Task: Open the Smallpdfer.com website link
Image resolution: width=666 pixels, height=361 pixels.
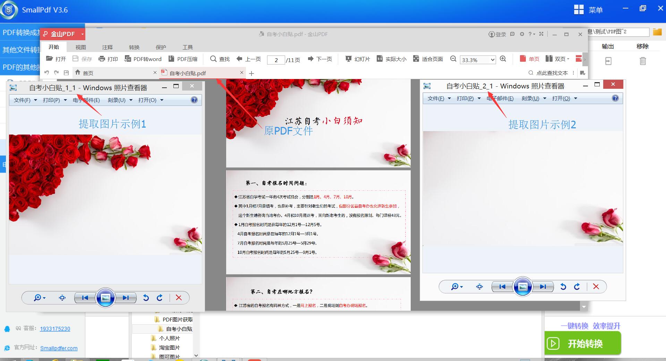Action: [x=59, y=348]
